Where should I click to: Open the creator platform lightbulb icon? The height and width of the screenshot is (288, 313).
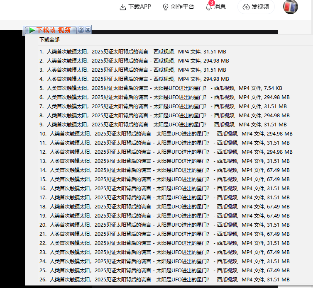166,7
